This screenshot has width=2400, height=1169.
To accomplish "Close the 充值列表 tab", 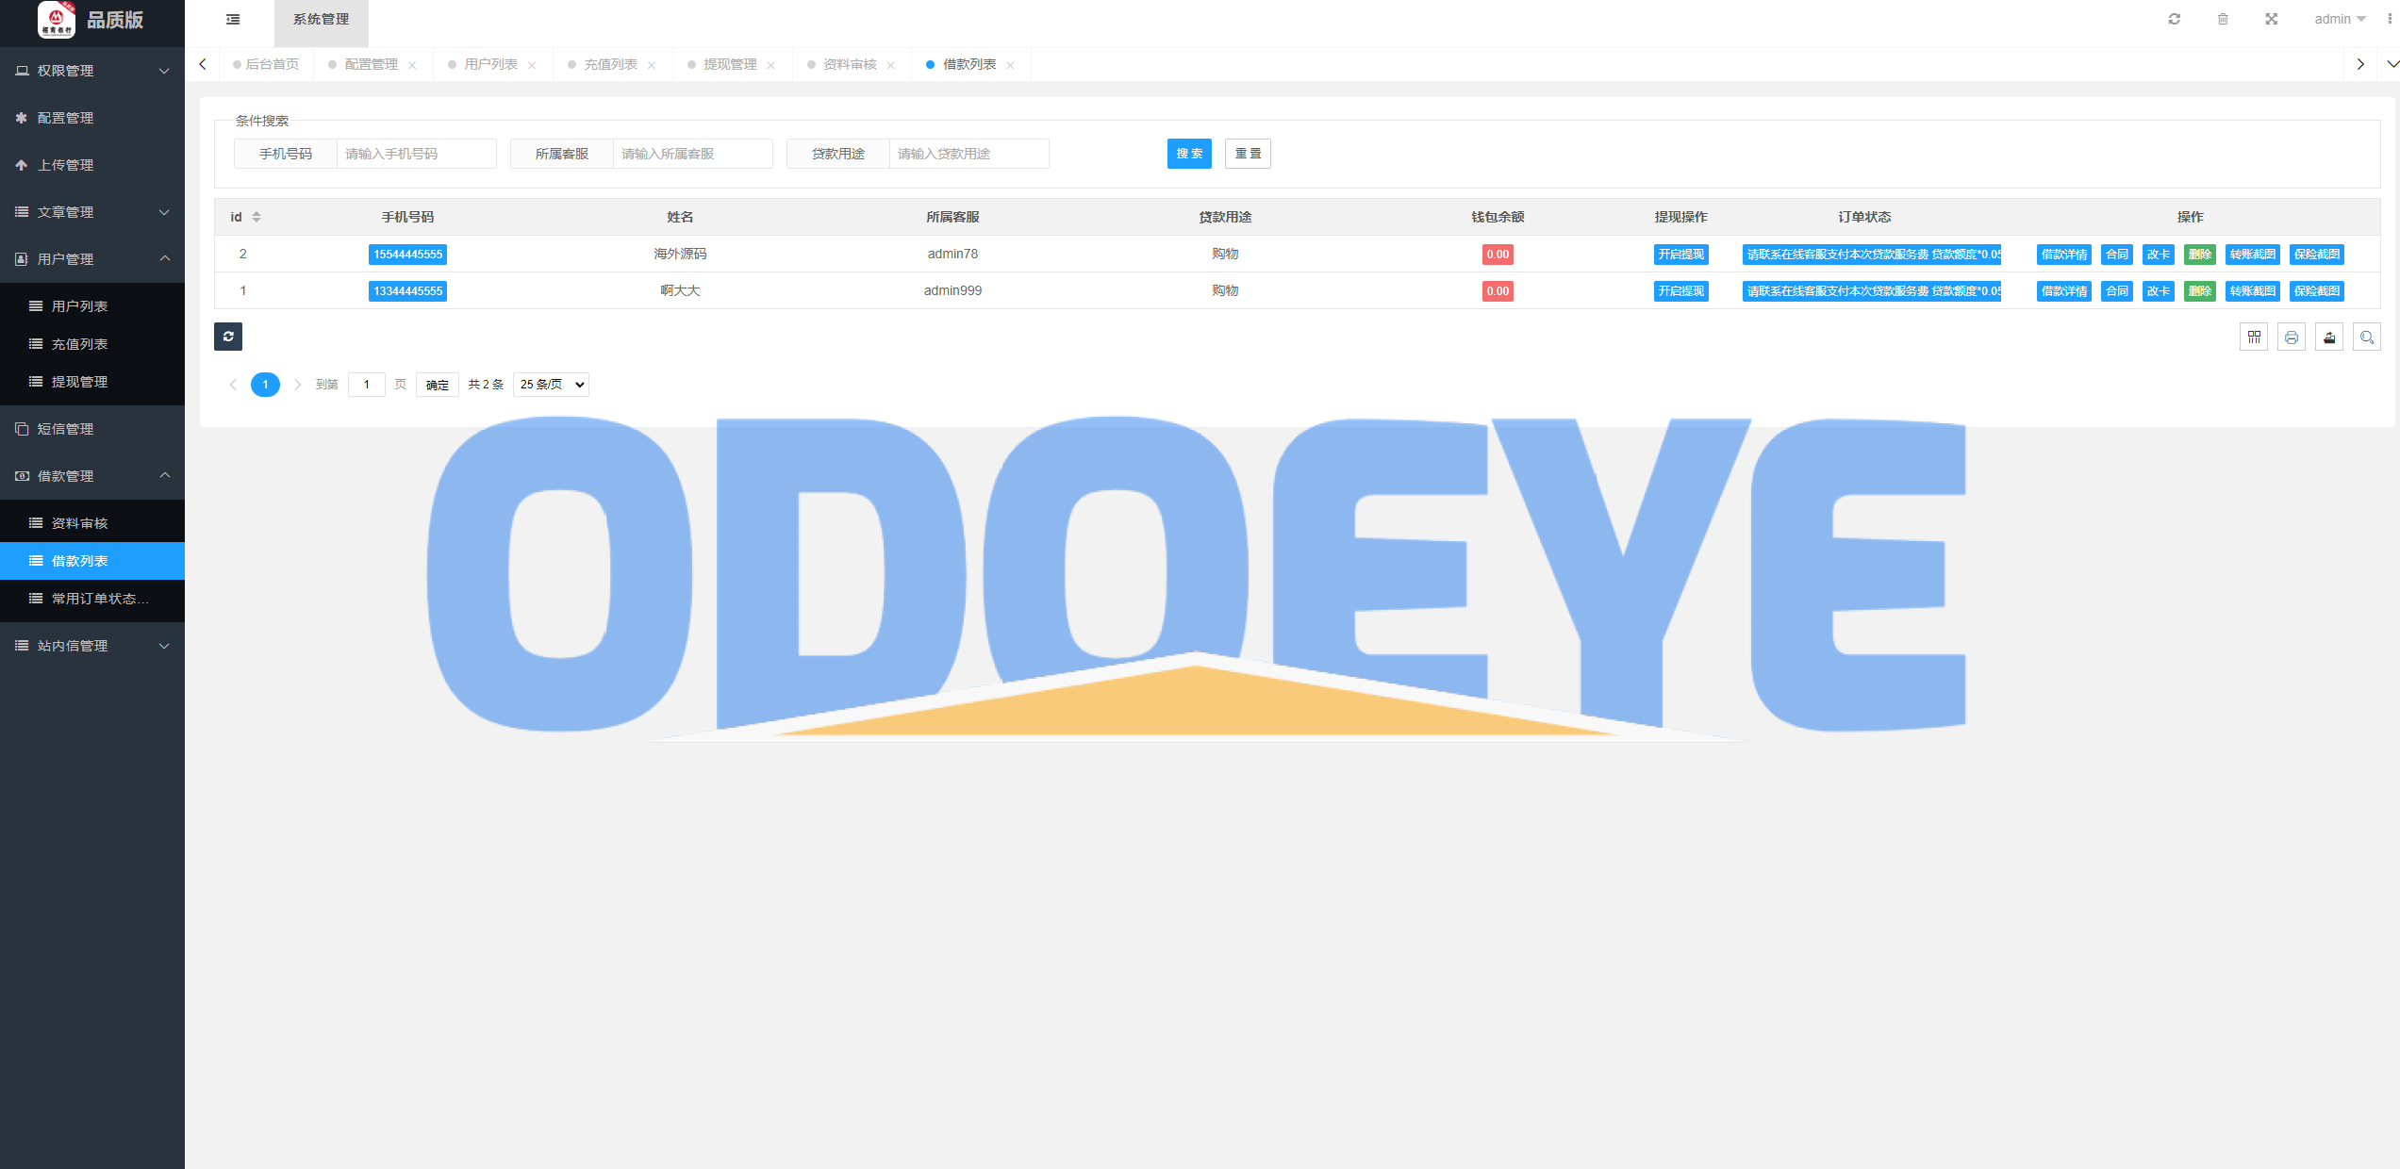I will 652,65.
